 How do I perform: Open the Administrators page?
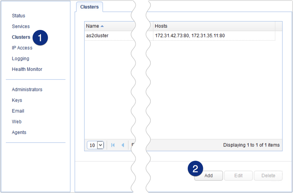(x=27, y=90)
